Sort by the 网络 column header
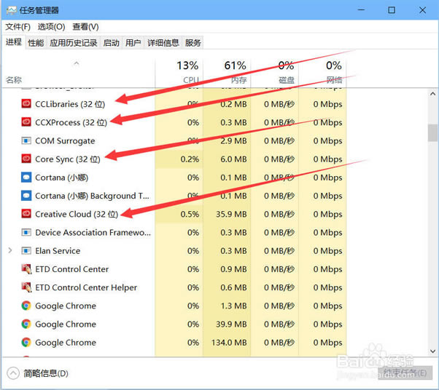 coord(323,72)
